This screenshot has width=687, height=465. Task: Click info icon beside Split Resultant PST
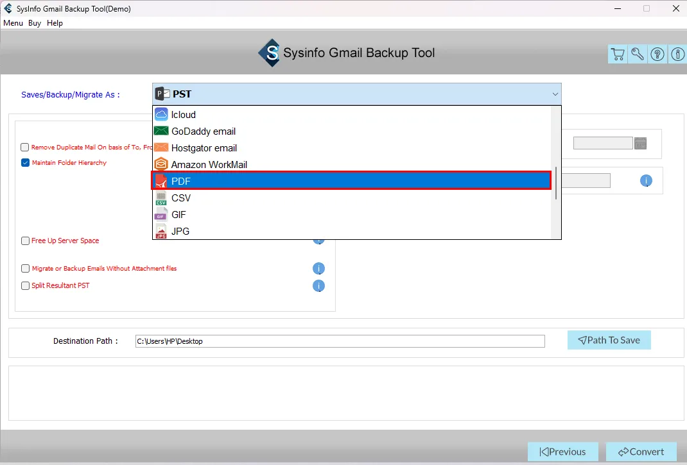[x=318, y=286]
